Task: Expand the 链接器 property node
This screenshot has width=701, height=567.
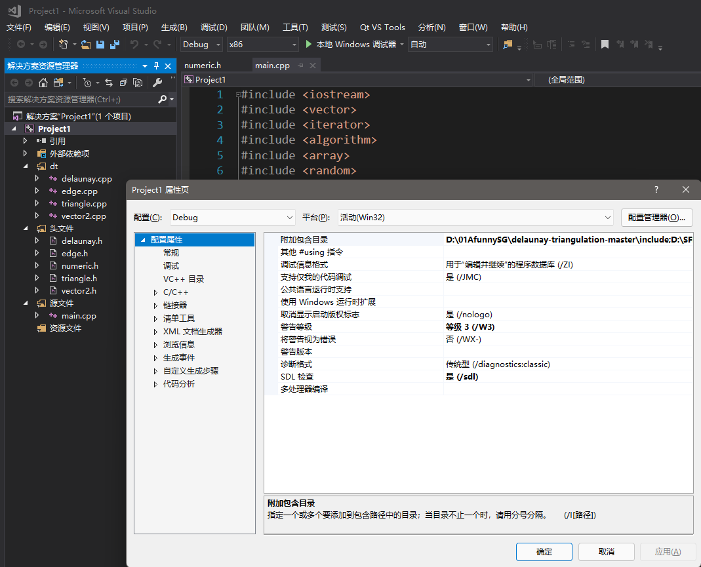Action: tap(155, 305)
